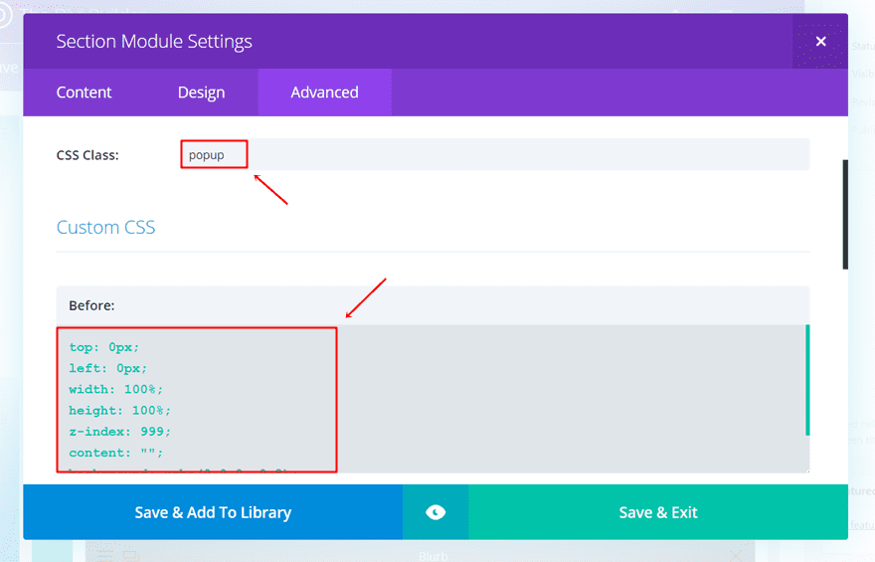Click the Section Module Settings title bar
Screen dimensions: 875x562
[408, 42]
